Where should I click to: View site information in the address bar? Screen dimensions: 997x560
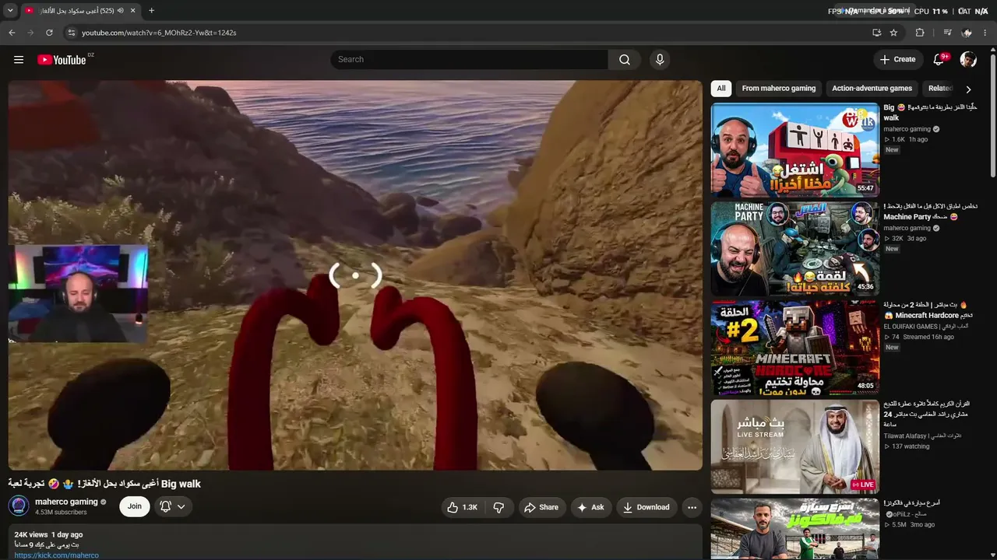coord(71,33)
